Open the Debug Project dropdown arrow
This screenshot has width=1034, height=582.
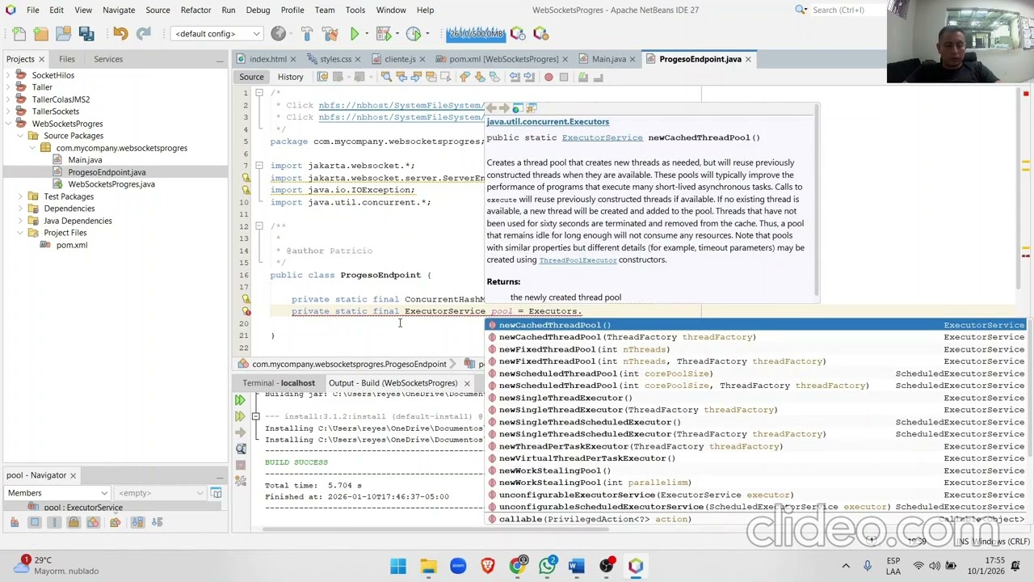tap(396, 34)
